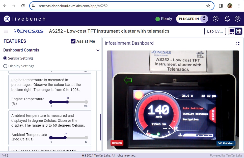
Task: Open the Chrome three-dot menu
Action: (239, 6)
